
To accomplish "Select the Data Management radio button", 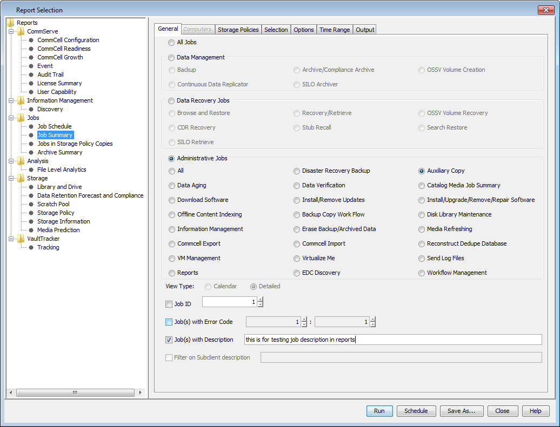I will [x=171, y=57].
